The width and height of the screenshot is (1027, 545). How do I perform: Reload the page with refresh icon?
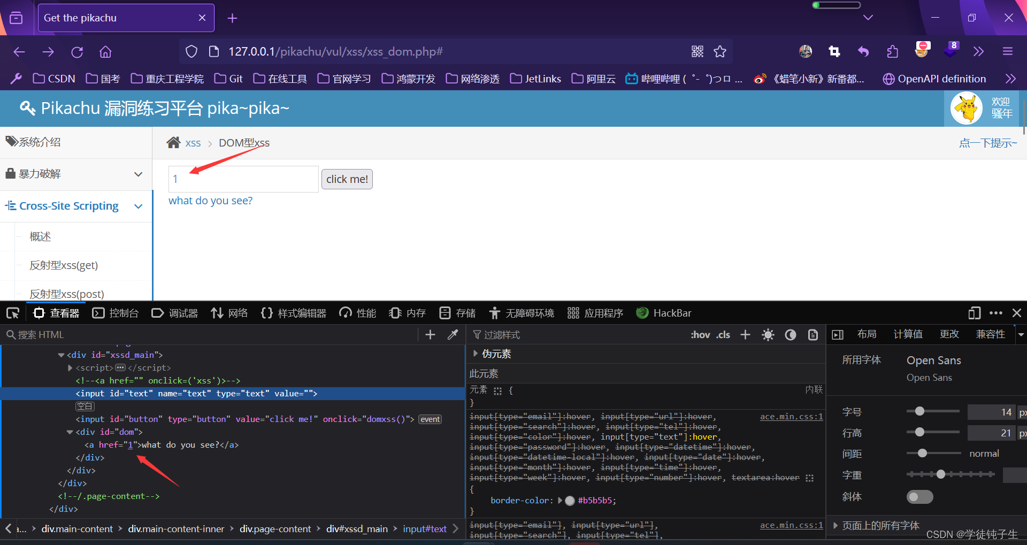77,52
